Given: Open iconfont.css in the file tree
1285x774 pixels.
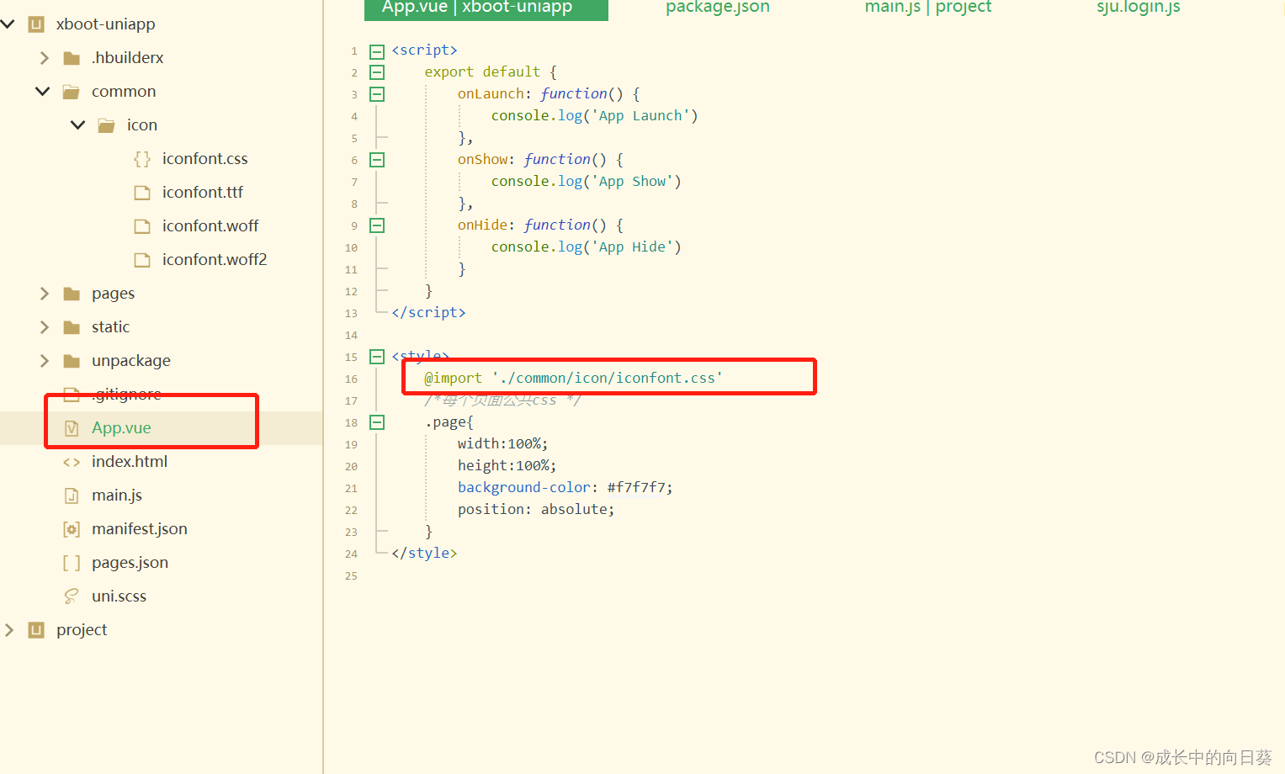Looking at the screenshot, I should click(x=204, y=158).
